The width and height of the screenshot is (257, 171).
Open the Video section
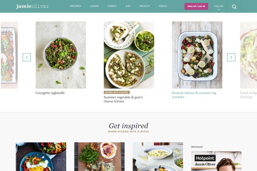[x=163, y=6]
